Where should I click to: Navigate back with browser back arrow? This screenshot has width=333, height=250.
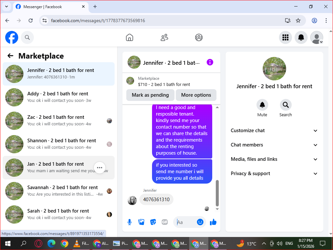[x=7, y=21]
